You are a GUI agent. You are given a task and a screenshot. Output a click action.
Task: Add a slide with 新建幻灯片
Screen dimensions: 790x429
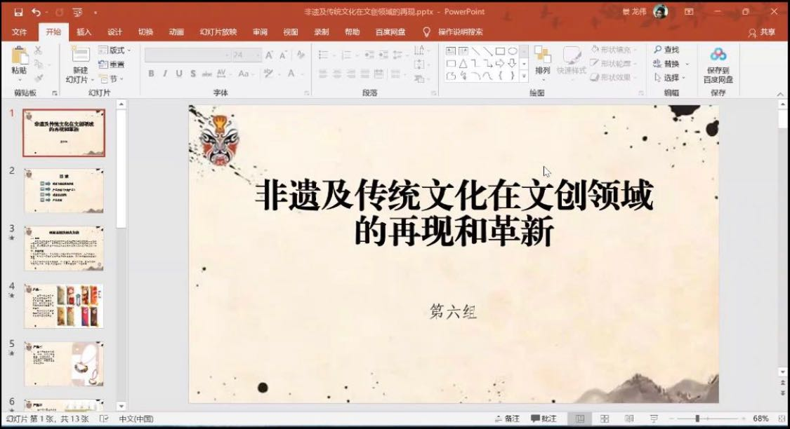pyautogui.click(x=79, y=64)
